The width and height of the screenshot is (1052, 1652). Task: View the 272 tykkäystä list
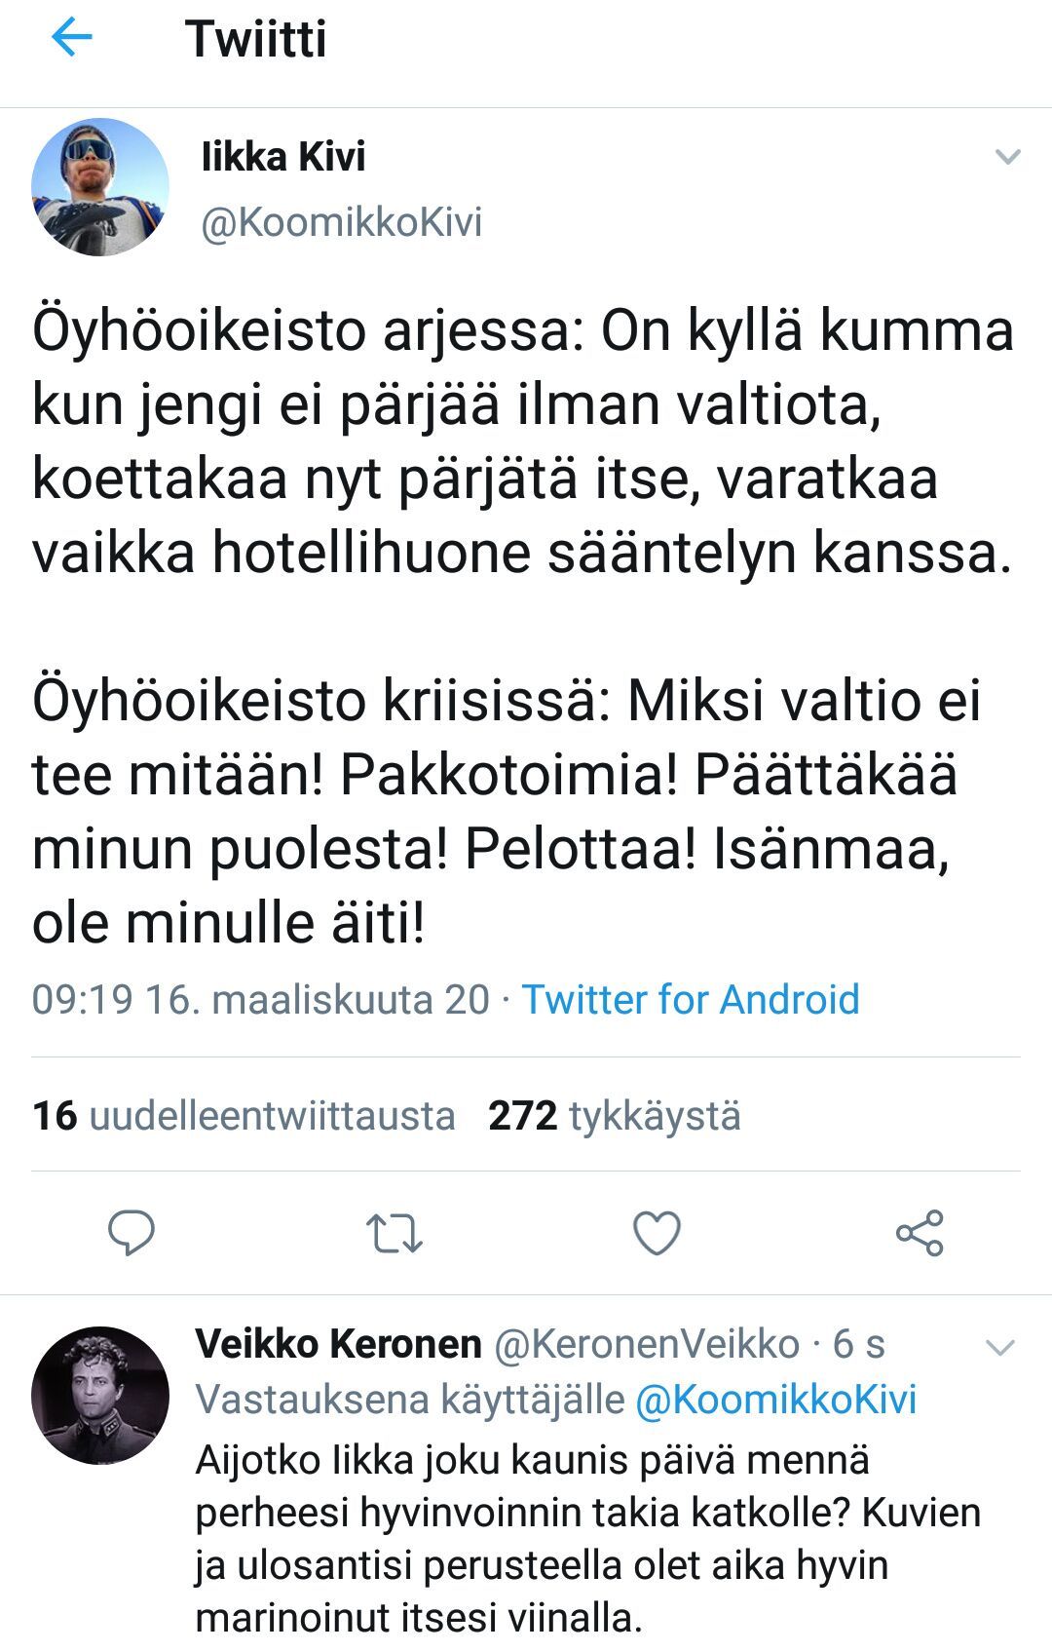tap(614, 1116)
